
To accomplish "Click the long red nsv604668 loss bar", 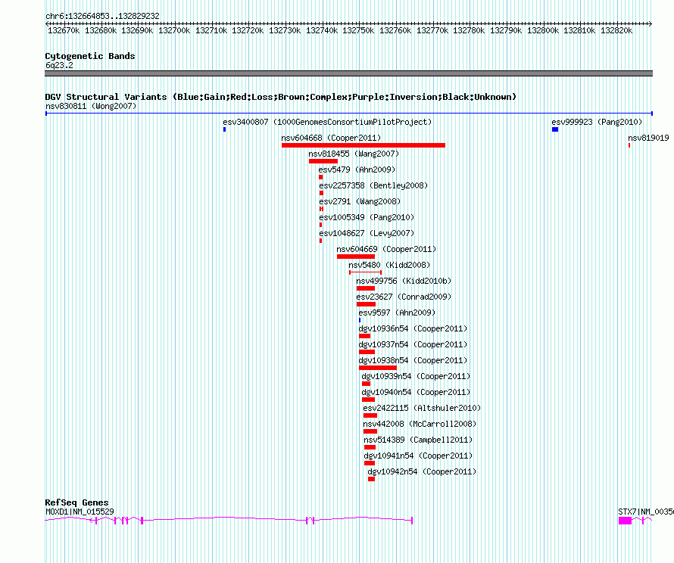I will click(x=364, y=145).
